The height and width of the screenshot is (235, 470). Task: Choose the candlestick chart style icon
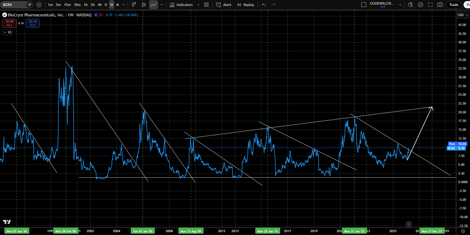(x=144, y=5)
